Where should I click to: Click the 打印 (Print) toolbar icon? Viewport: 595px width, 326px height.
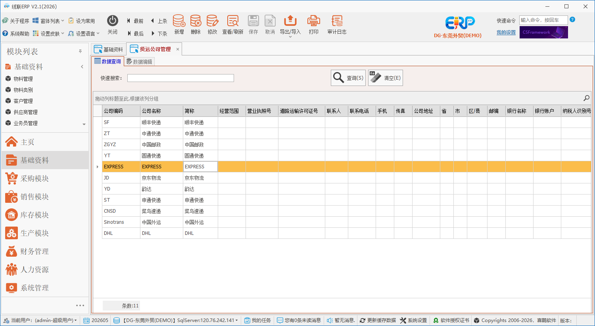click(x=313, y=25)
